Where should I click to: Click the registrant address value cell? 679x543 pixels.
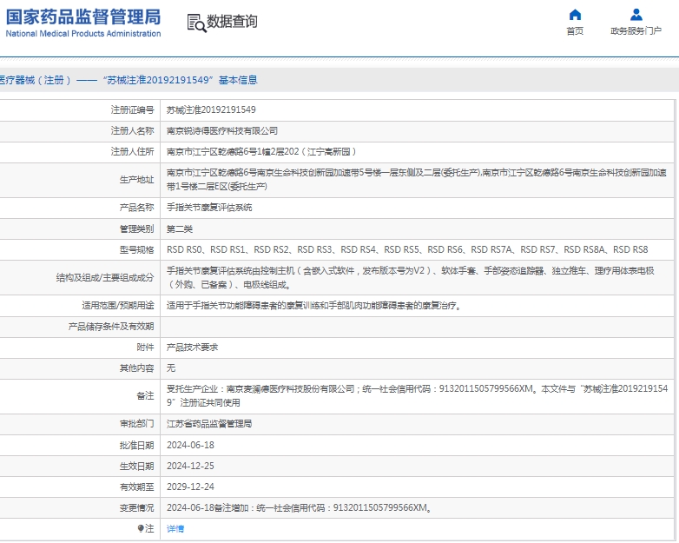coord(418,152)
